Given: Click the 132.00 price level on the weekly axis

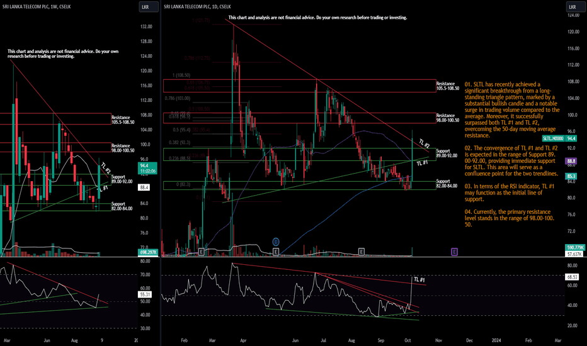Looking at the screenshot, I should pos(146,26).
